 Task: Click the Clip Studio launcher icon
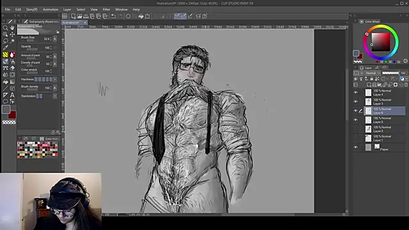pyautogui.click(x=65, y=16)
